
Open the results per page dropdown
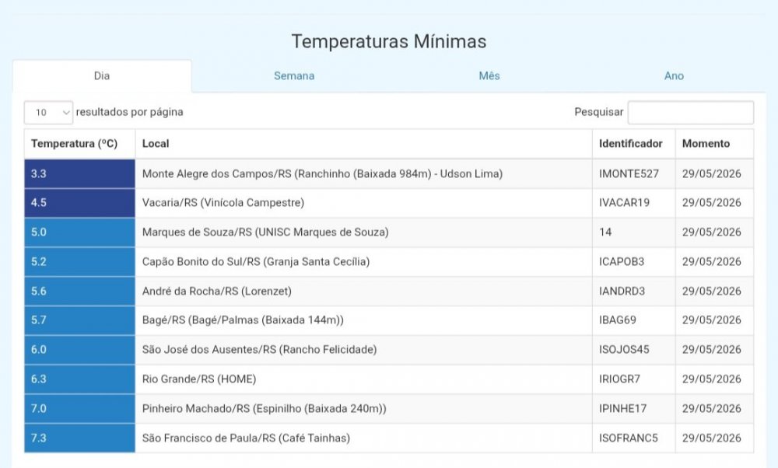pyautogui.click(x=48, y=113)
